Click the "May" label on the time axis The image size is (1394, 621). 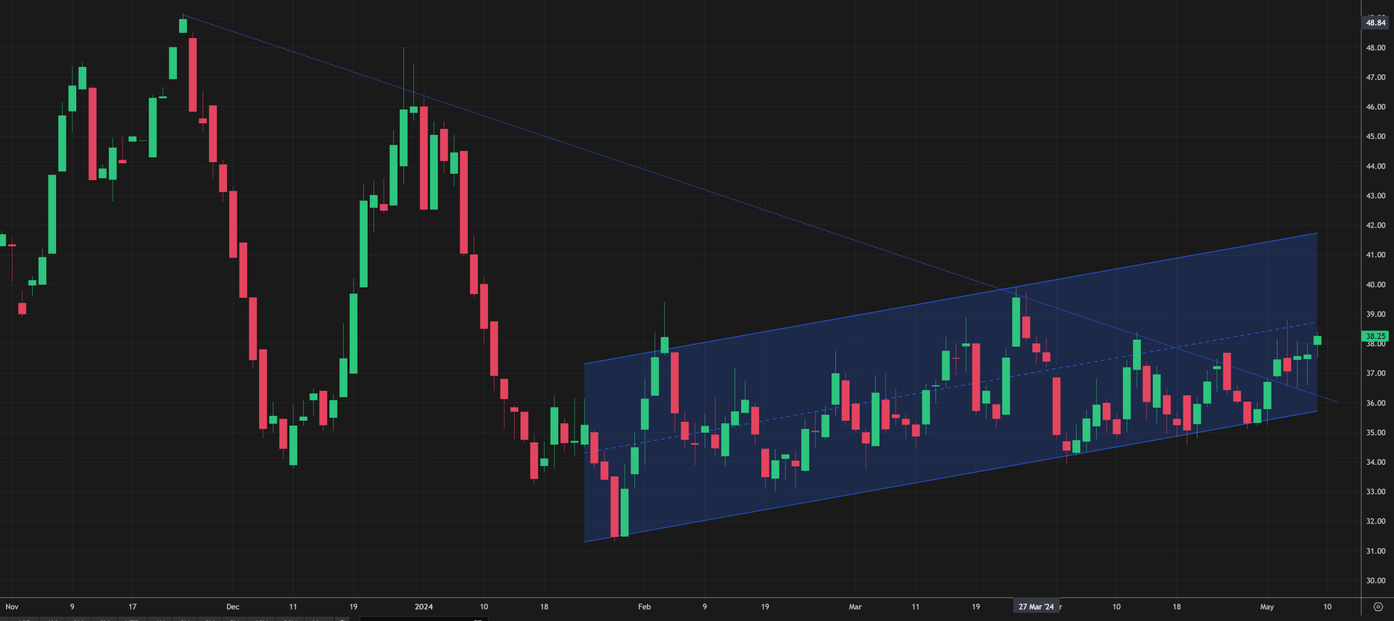(1267, 607)
